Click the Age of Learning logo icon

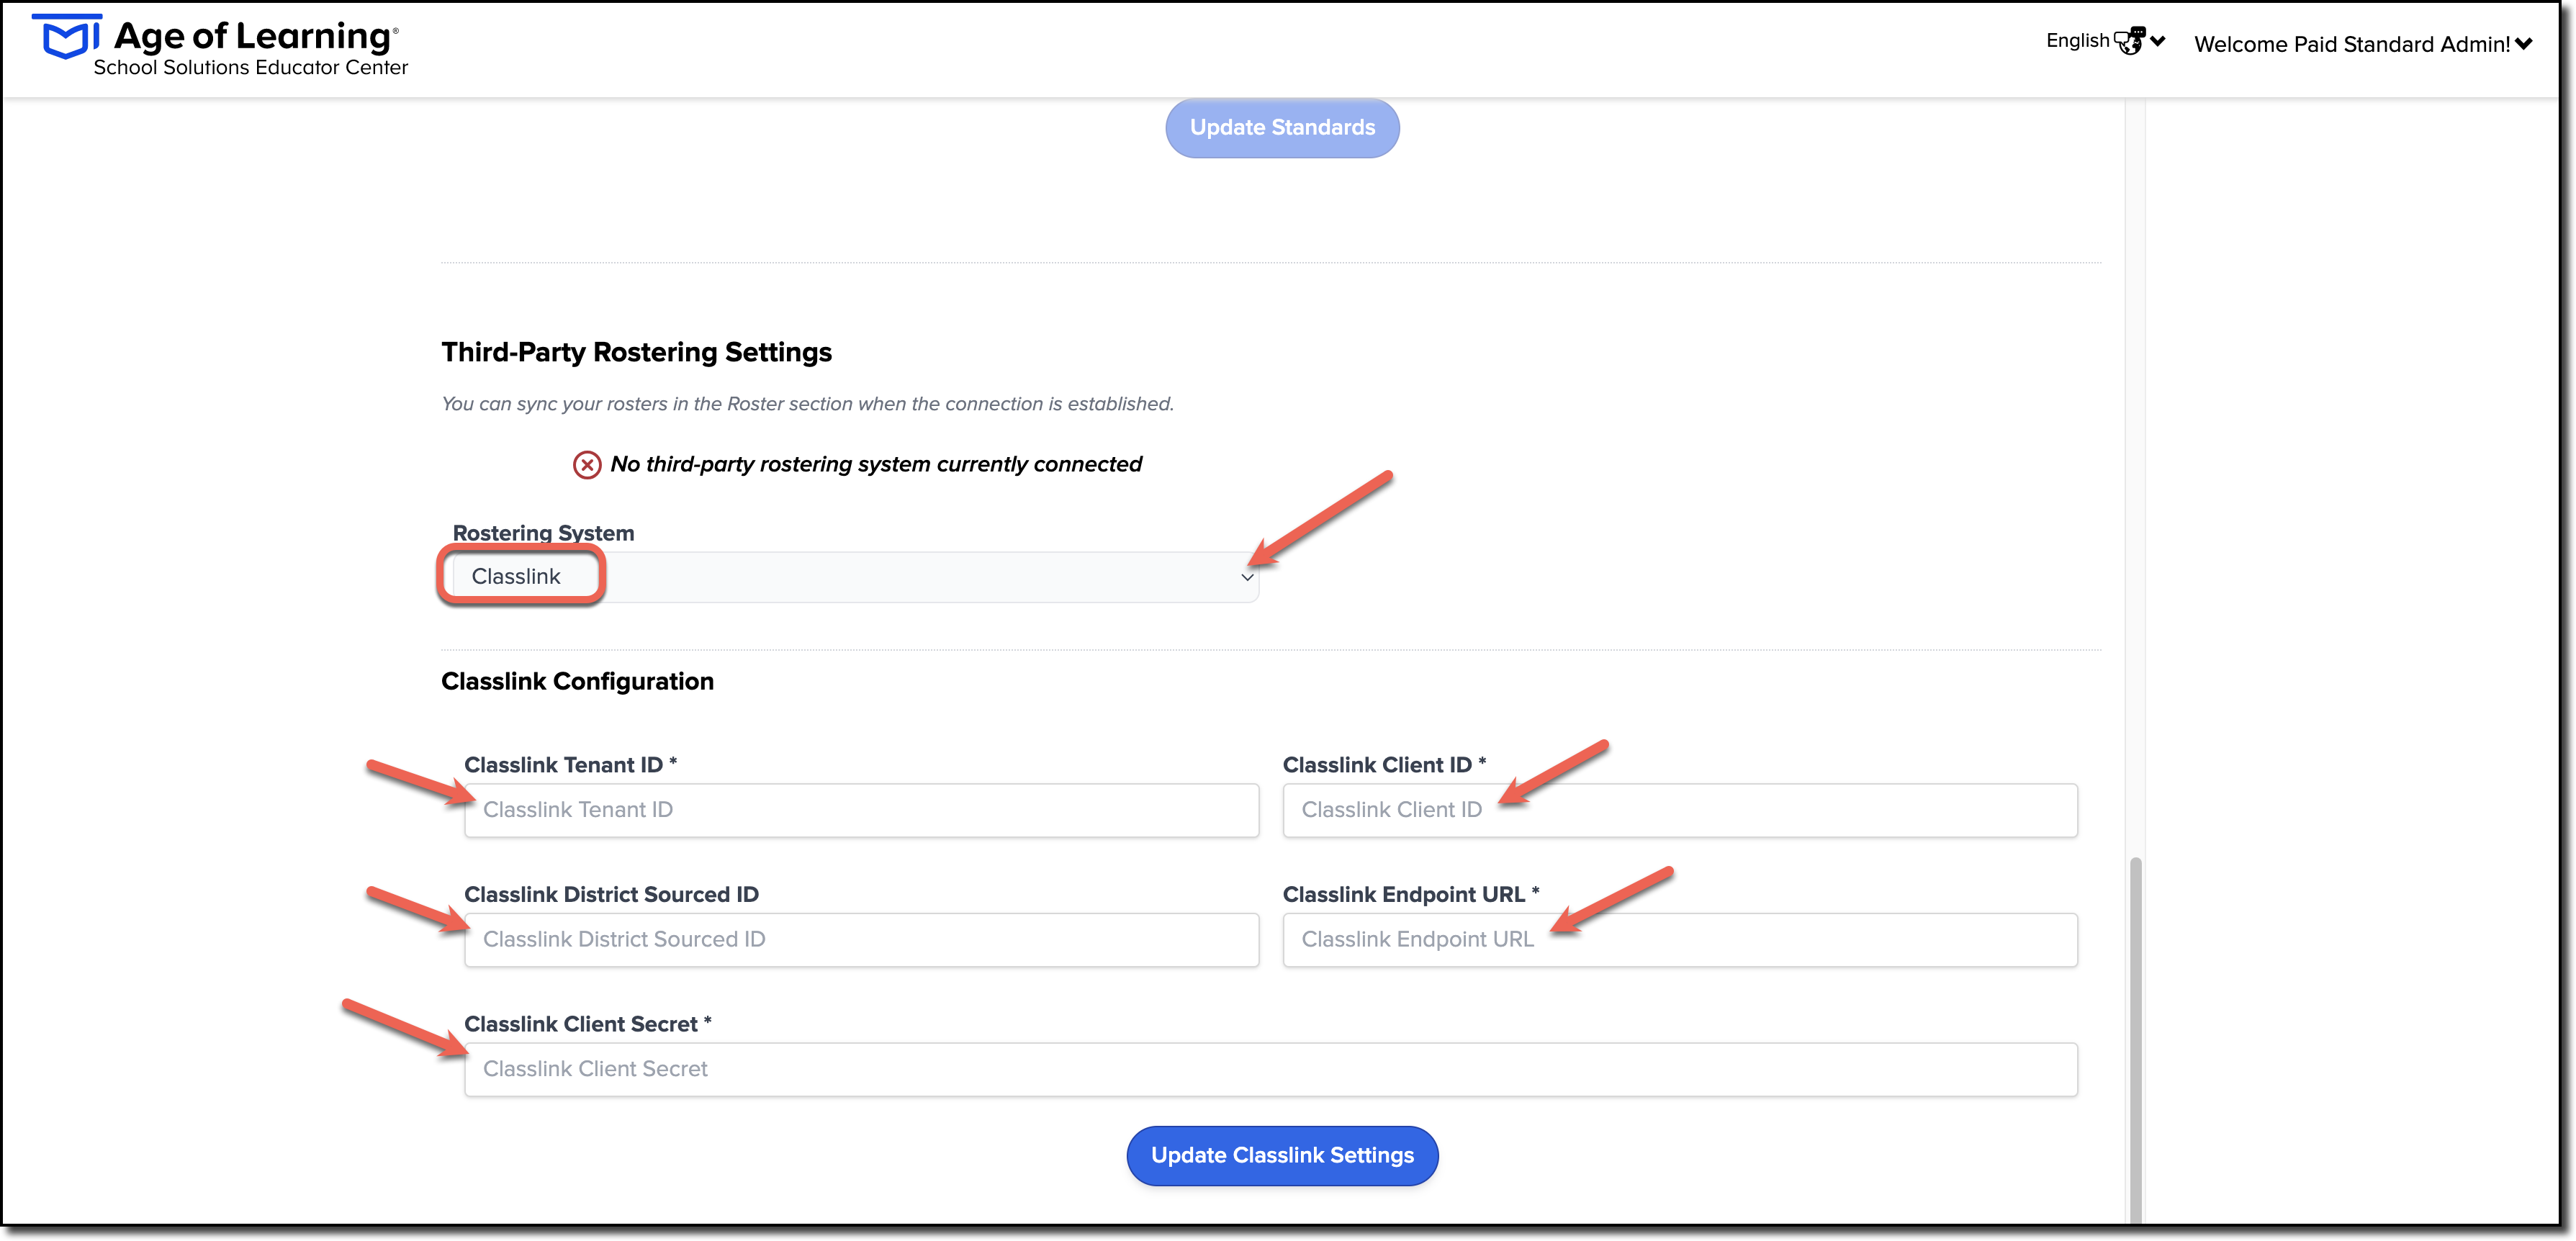66,37
